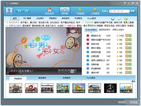Click the user avatar picture
The width and height of the screenshot is (141, 106).
9,11
